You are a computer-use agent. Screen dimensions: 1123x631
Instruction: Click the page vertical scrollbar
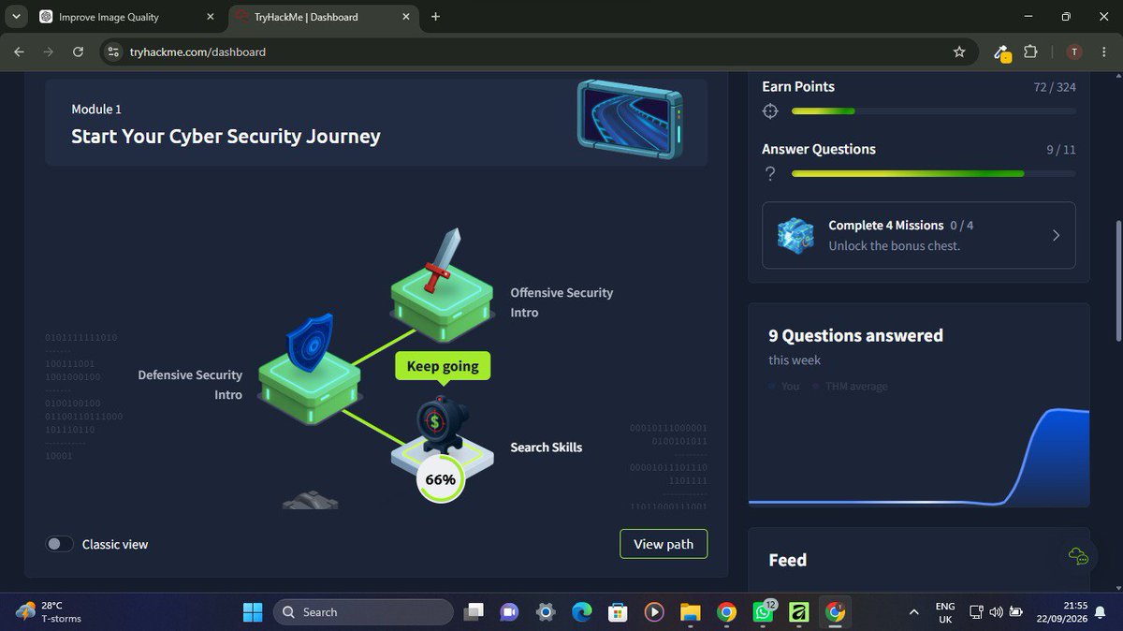pyautogui.click(x=1117, y=281)
